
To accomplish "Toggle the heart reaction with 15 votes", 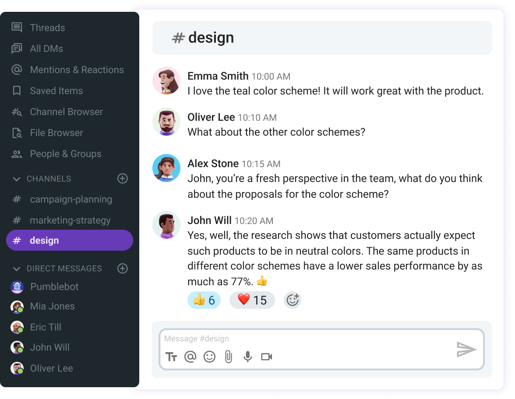I will pos(252,300).
